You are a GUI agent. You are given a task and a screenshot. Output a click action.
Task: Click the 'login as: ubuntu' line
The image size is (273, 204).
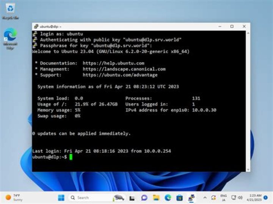[x=61, y=34]
